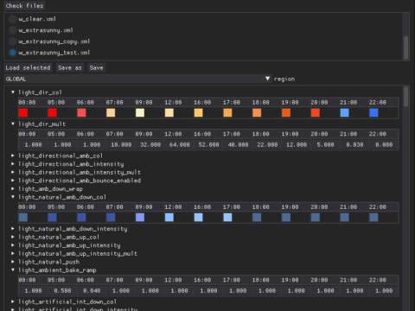Click light_ambient_bake_ramp value 0.500 at 05:00

click(x=62, y=291)
